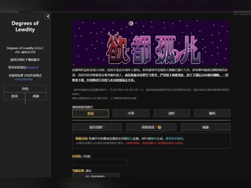Click the 基础开局 description text
The width and height of the screenshot is (251, 188).
click(130, 139)
